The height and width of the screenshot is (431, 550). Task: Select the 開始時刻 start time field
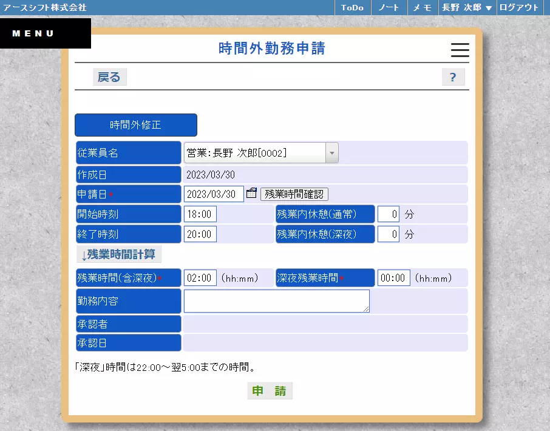pos(200,214)
